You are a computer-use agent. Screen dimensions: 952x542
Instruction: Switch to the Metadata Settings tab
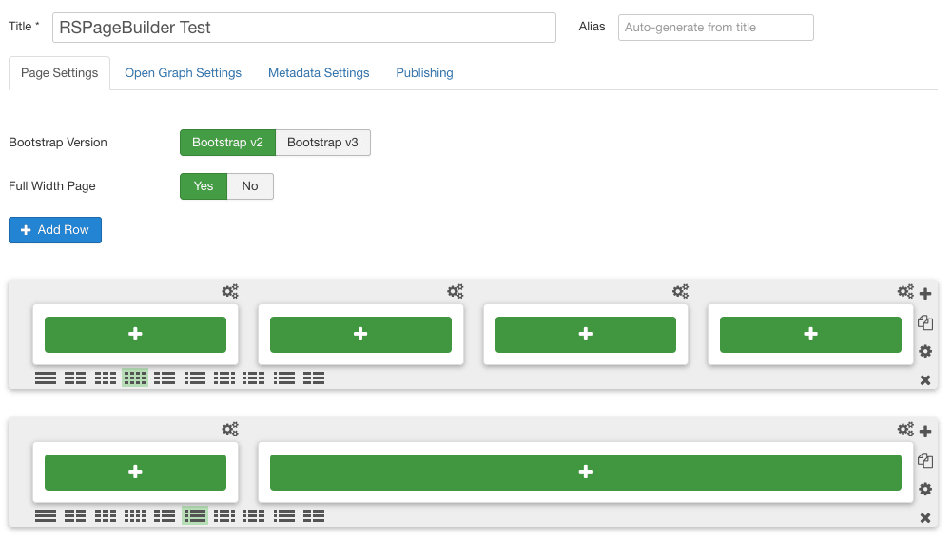[x=319, y=73]
